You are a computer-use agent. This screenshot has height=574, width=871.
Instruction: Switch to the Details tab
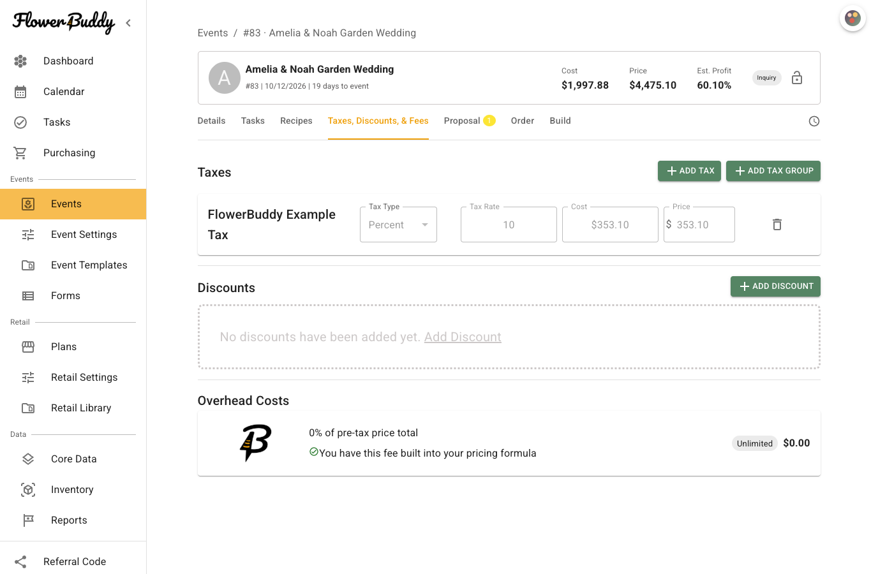tap(212, 121)
